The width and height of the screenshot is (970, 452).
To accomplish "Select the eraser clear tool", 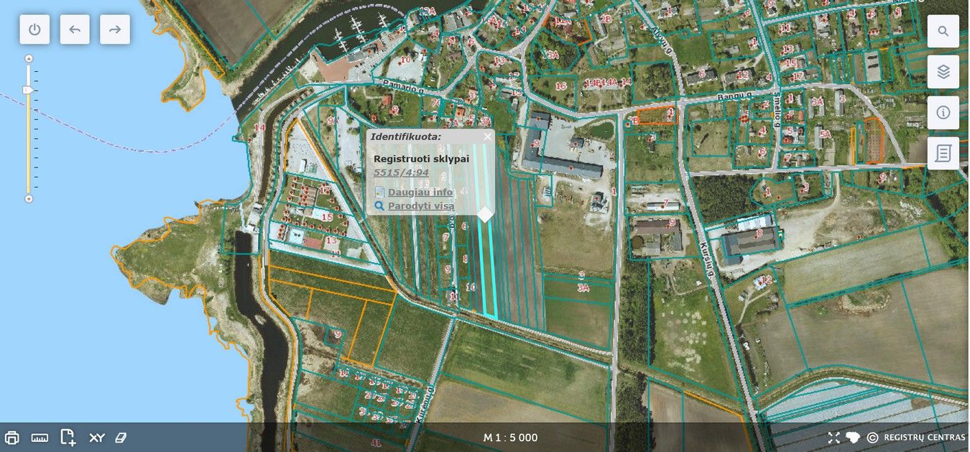I will coord(121,438).
